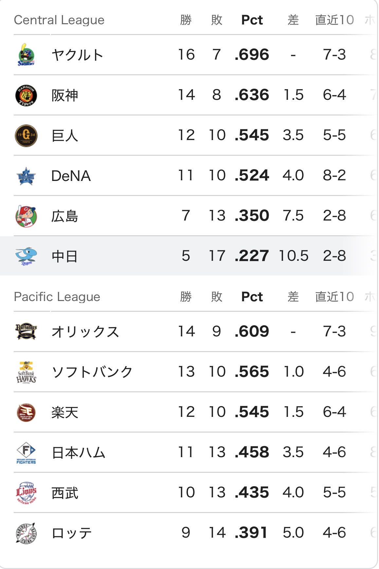Click the SoftBank Hawks team logo
The image size is (379, 569).
(26, 372)
